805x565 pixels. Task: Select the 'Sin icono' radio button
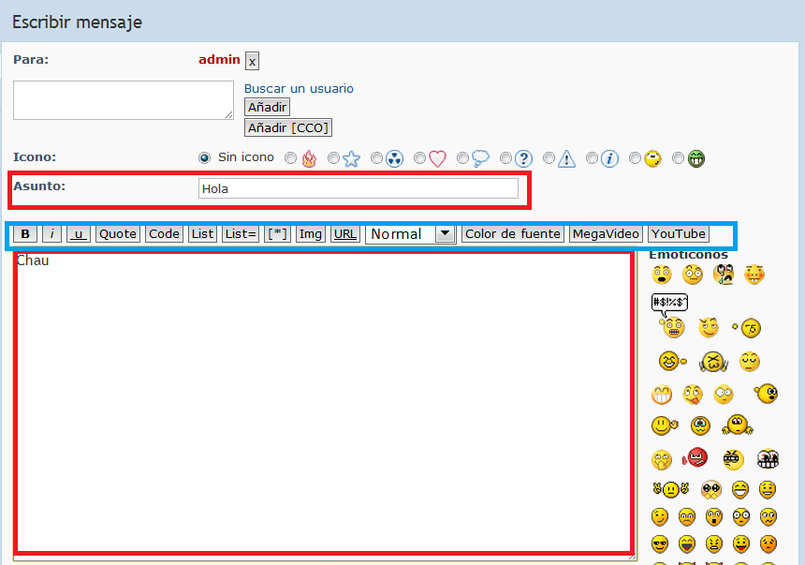pos(205,157)
